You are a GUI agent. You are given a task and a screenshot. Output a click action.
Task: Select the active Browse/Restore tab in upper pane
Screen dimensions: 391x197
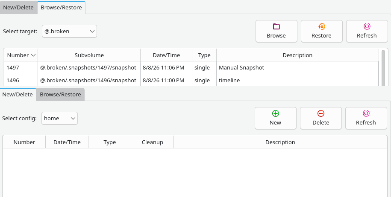tap(62, 8)
